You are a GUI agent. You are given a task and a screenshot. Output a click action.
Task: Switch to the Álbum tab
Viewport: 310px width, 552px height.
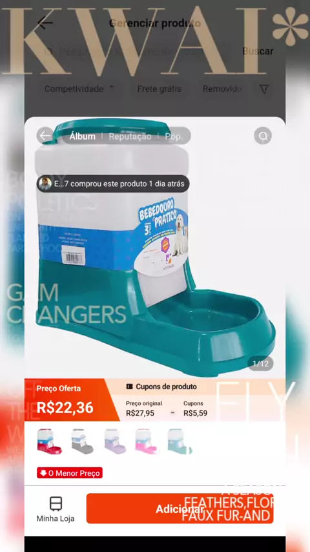[82, 136]
